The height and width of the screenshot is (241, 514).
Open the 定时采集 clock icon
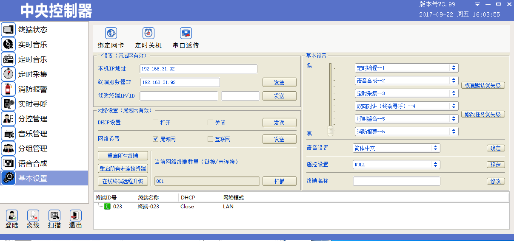click(x=8, y=74)
